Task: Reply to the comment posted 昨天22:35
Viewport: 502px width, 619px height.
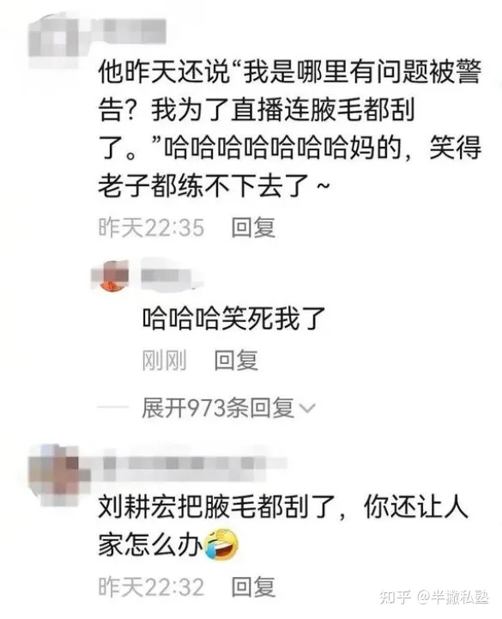Action: 253,228
